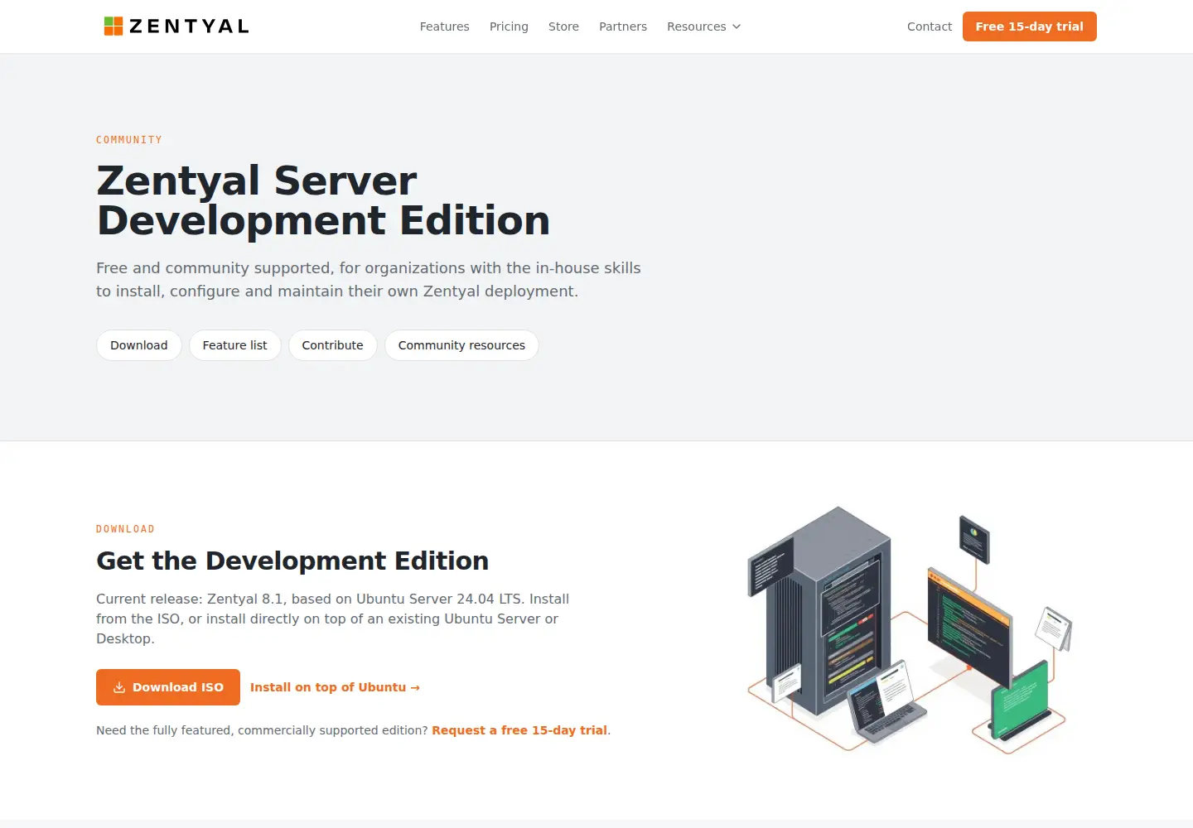Image resolution: width=1193 pixels, height=828 pixels.
Task: Select the Feature list pill button
Action: [235, 345]
